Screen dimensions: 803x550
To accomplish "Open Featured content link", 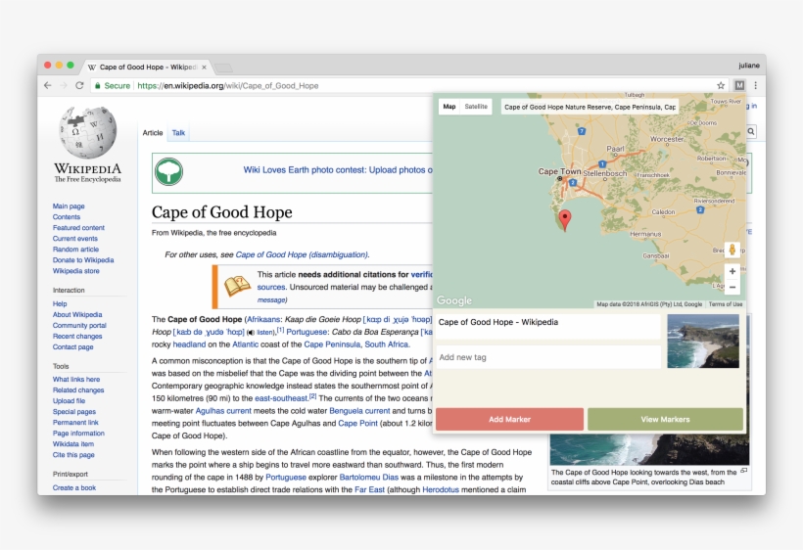I will click(x=78, y=228).
